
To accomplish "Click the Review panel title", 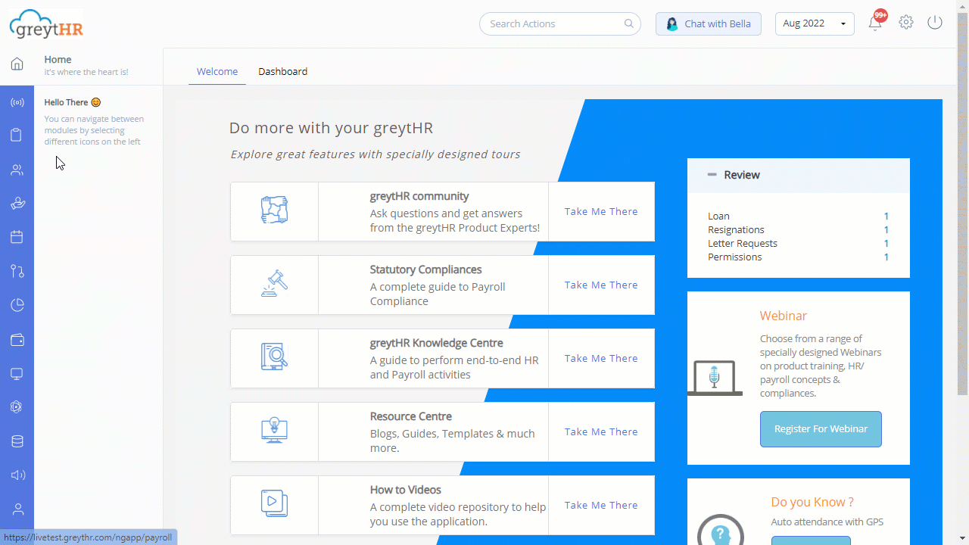I will [742, 174].
